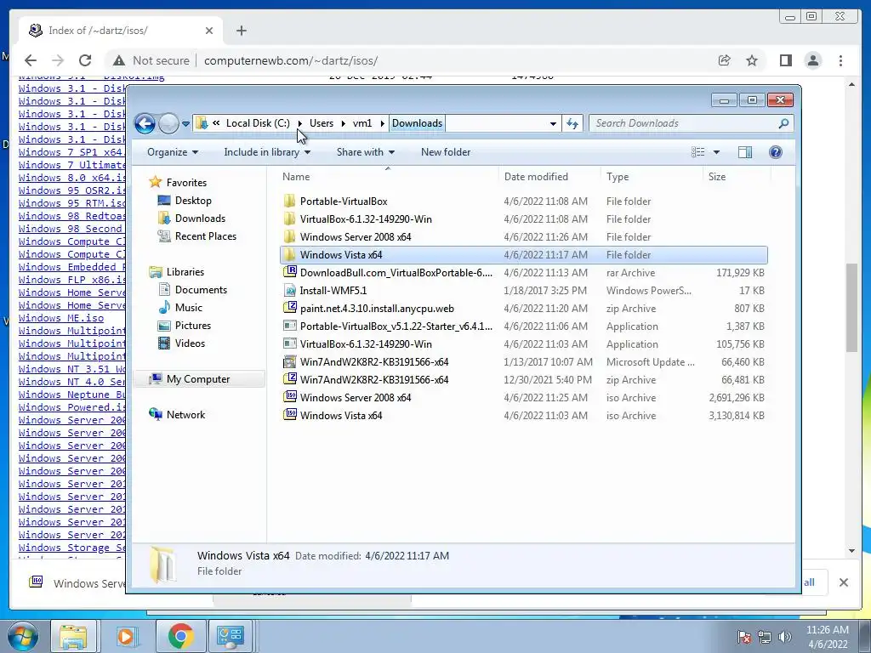Open Chrome from the taskbar
The height and width of the screenshot is (653, 871).
click(180, 636)
